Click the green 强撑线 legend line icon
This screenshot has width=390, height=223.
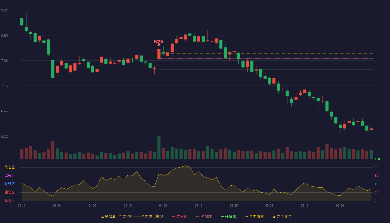tap(222, 217)
